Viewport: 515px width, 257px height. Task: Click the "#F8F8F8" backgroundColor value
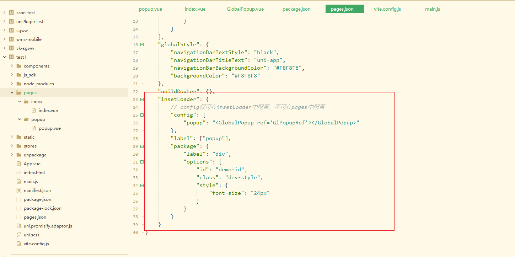pyautogui.click(x=246, y=76)
